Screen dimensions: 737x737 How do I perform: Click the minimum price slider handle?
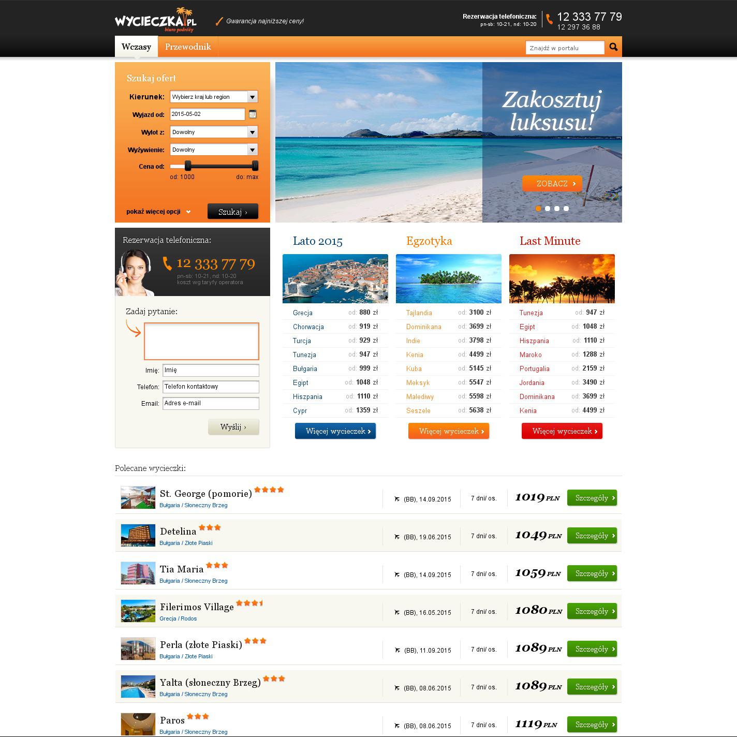pyautogui.click(x=188, y=166)
